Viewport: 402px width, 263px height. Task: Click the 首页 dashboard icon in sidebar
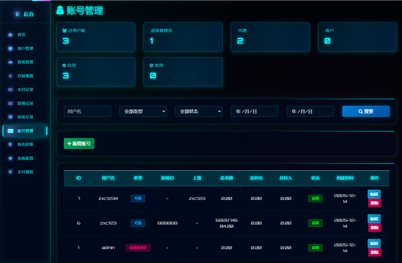click(11, 35)
